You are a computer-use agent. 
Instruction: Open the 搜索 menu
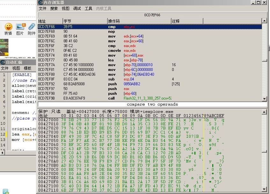pyautogui.click(x=54, y=9)
